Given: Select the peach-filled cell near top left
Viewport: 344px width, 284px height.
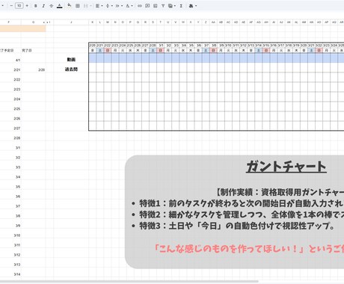Looking at the screenshot, I should click(23, 28).
